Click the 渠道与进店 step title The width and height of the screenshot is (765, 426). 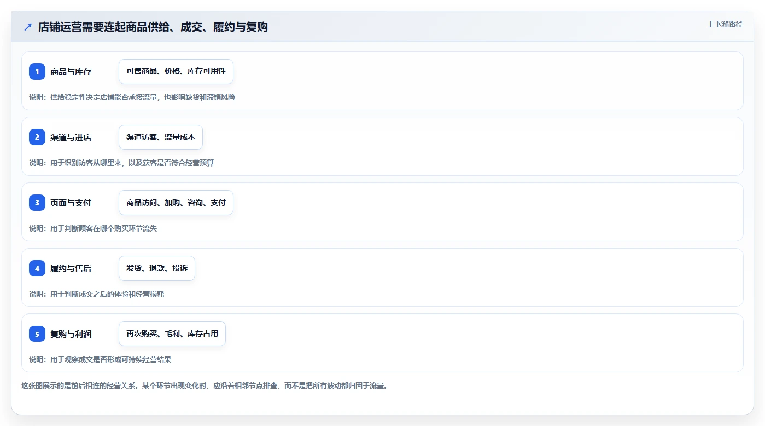(x=71, y=137)
